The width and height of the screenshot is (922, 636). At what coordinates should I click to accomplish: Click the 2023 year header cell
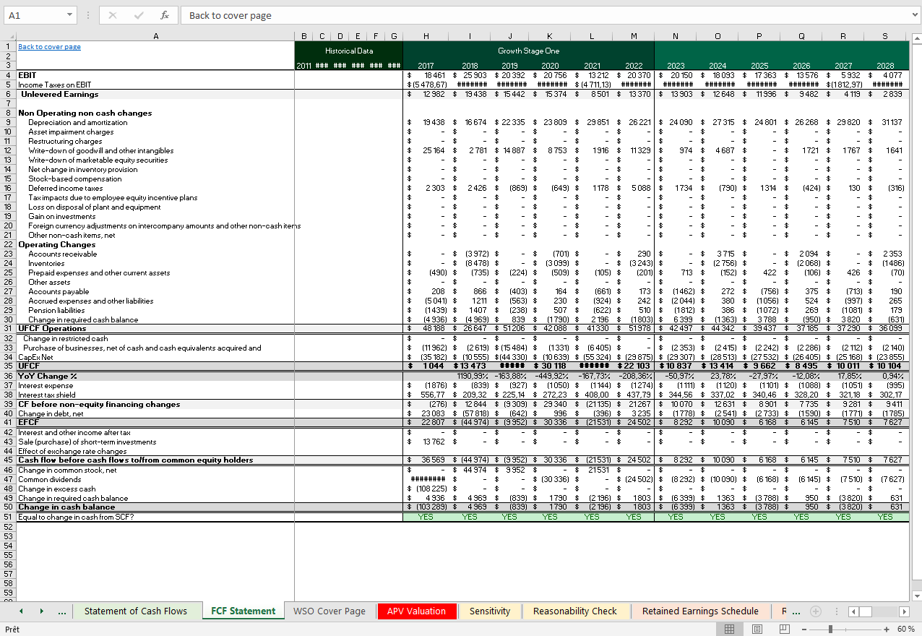tap(676, 66)
